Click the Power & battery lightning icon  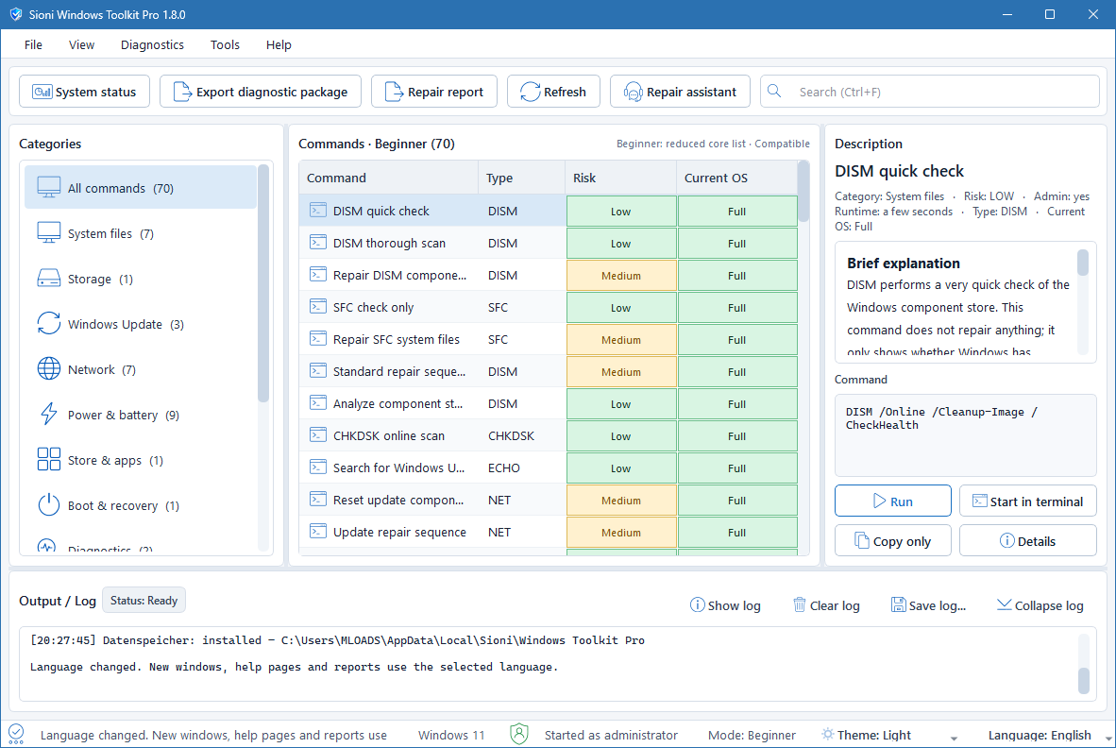48,415
